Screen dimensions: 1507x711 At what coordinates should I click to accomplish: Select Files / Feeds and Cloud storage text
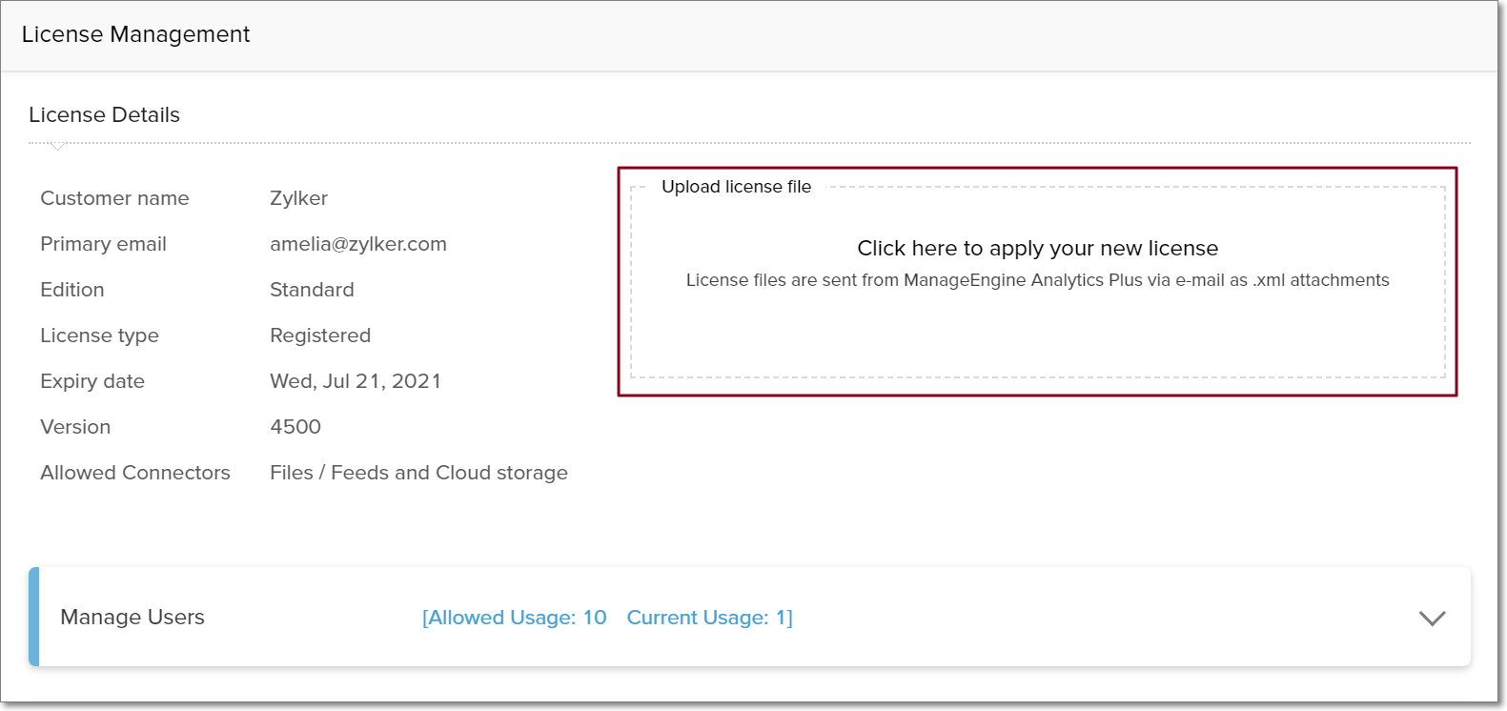pos(418,473)
